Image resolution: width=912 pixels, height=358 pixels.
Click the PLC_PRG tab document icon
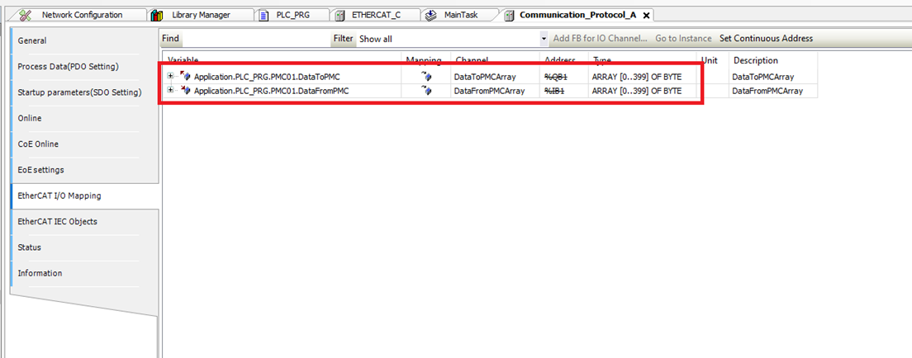coord(264,15)
